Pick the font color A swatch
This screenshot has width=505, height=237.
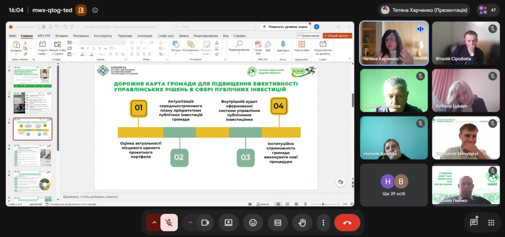coord(92,54)
